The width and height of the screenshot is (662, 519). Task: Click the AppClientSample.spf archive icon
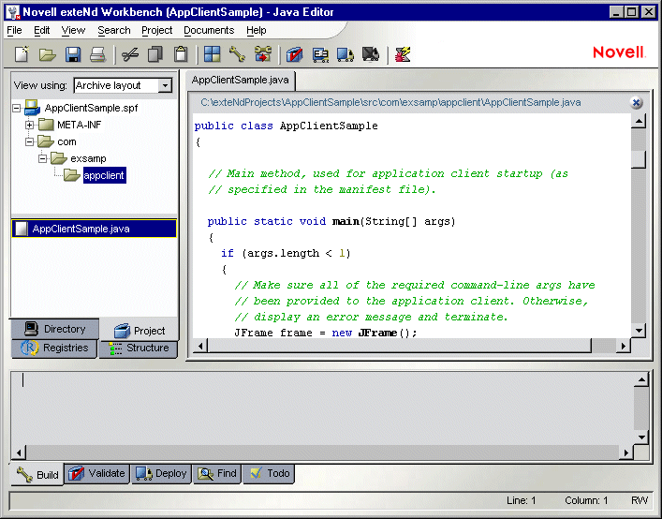point(32,108)
